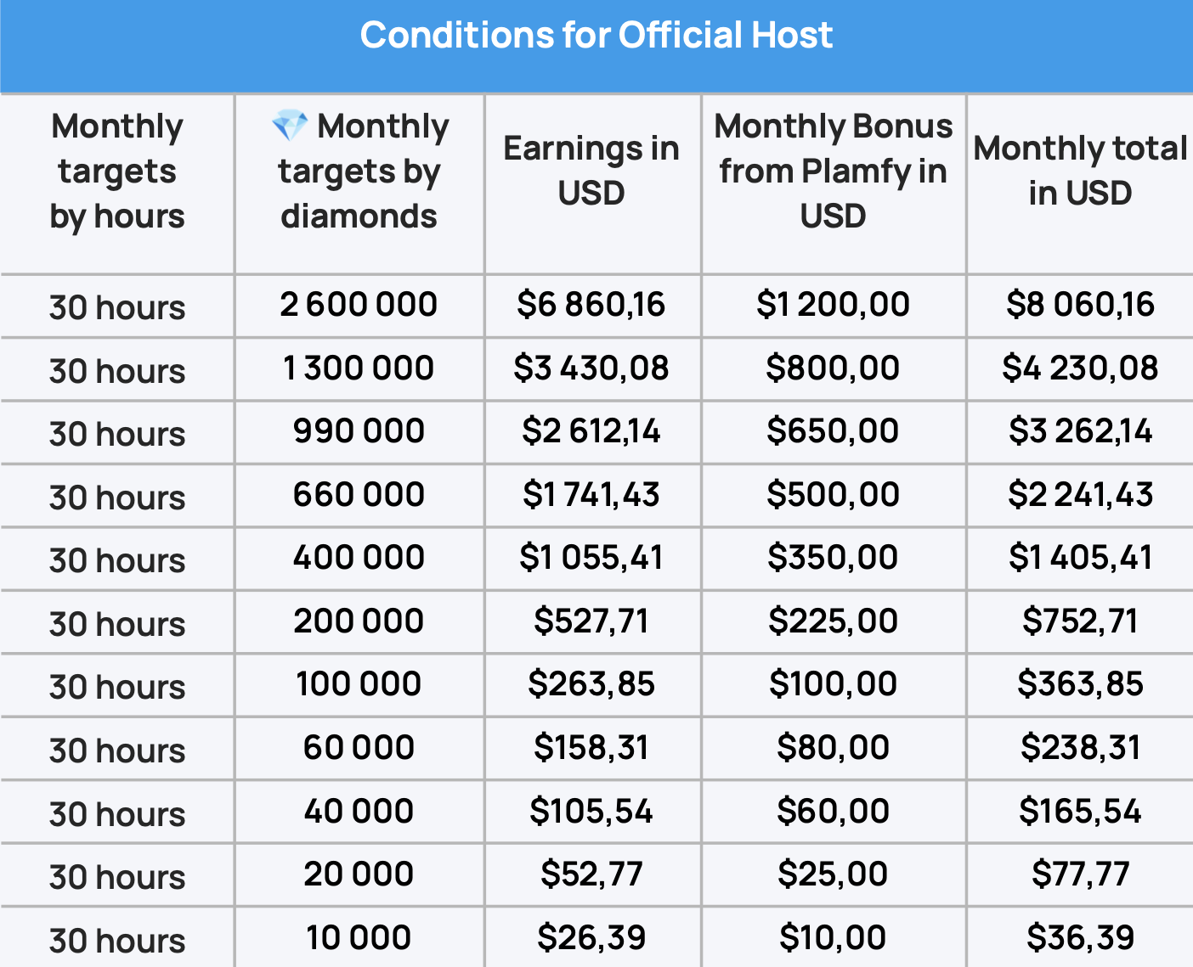Select the $80,00 bonus cell
Image resolution: width=1193 pixels, height=967 pixels.
pos(834,748)
